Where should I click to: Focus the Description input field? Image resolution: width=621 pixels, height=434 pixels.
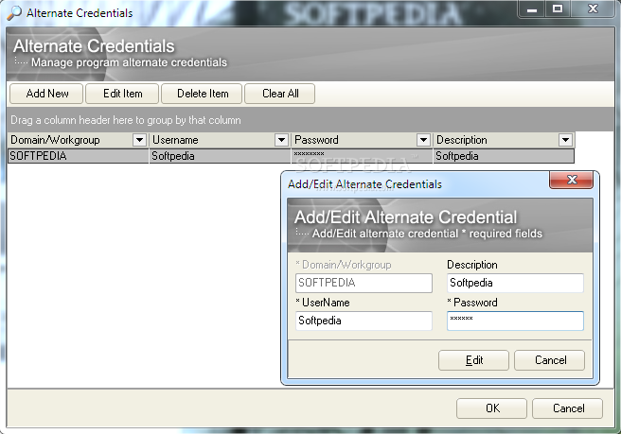point(515,283)
